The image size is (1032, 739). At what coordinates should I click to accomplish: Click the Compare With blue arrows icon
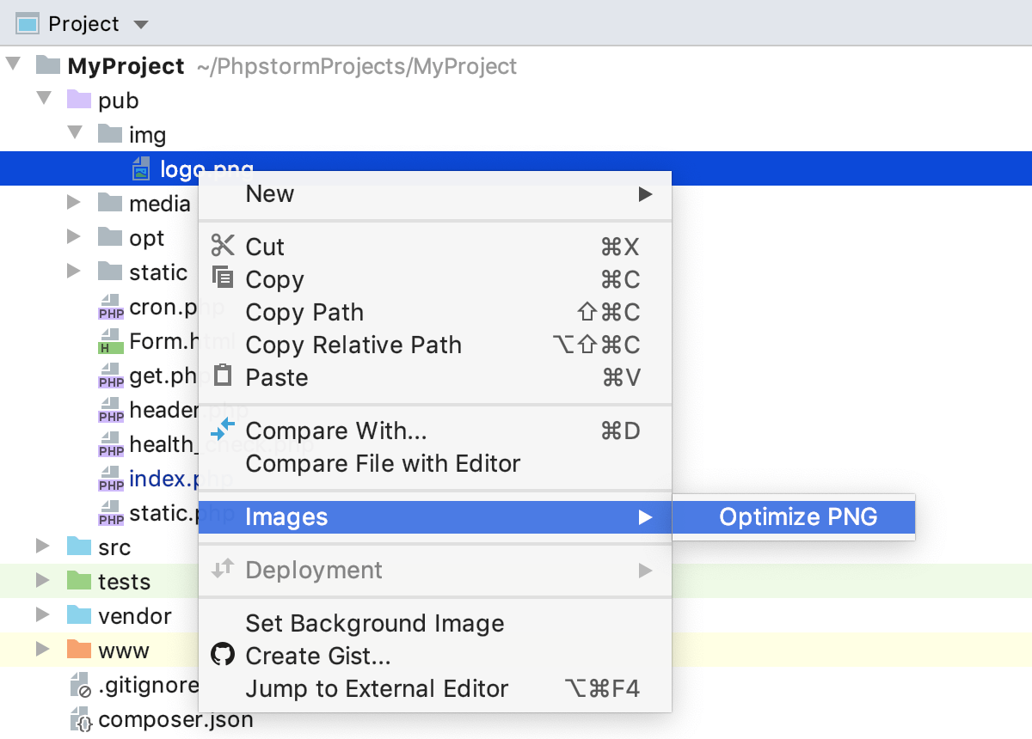(223, 430)
